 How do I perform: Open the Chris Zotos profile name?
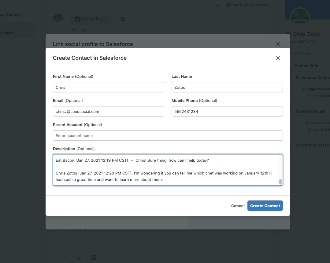[x=306, y=34]
